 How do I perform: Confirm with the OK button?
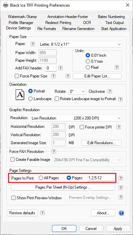click(x=64, y=229)
